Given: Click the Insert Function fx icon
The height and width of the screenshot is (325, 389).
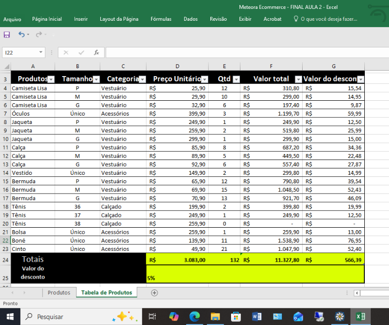Looking at the screenshot, I should click(x=96, y=52).
